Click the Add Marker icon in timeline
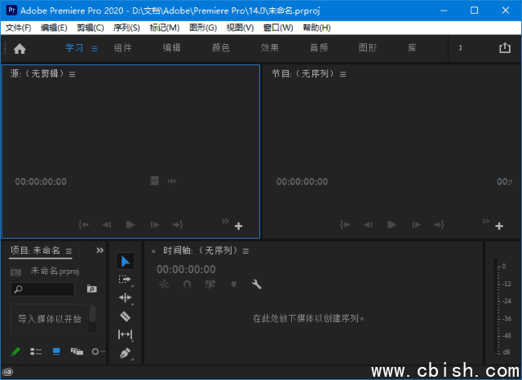The width and height of the screenshot is (522, 380). (234, 284)
